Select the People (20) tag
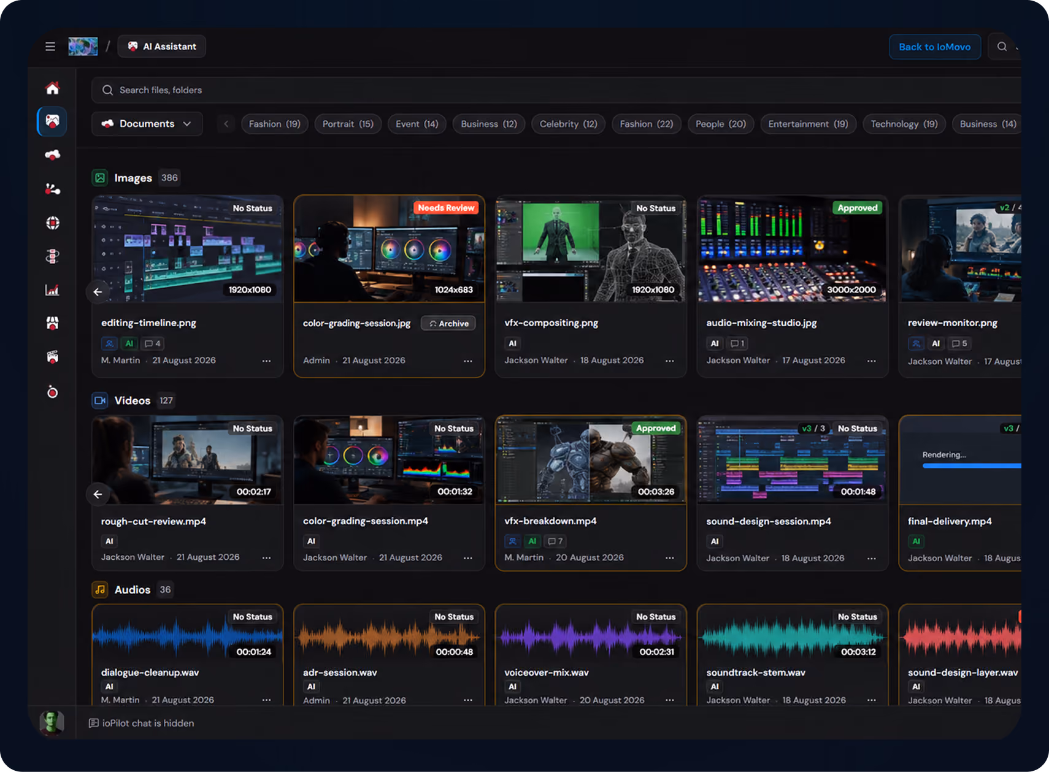The width and height of the screenshot is (1049, 772). coord(721,124)
